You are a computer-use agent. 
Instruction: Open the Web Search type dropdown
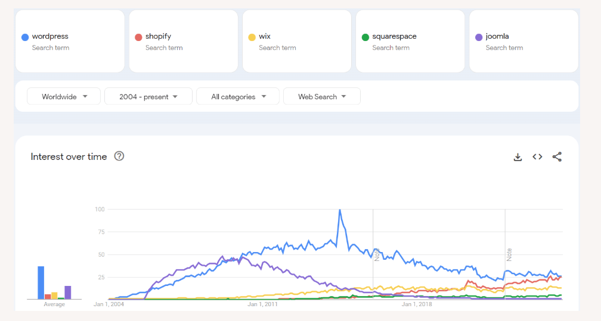322,96
